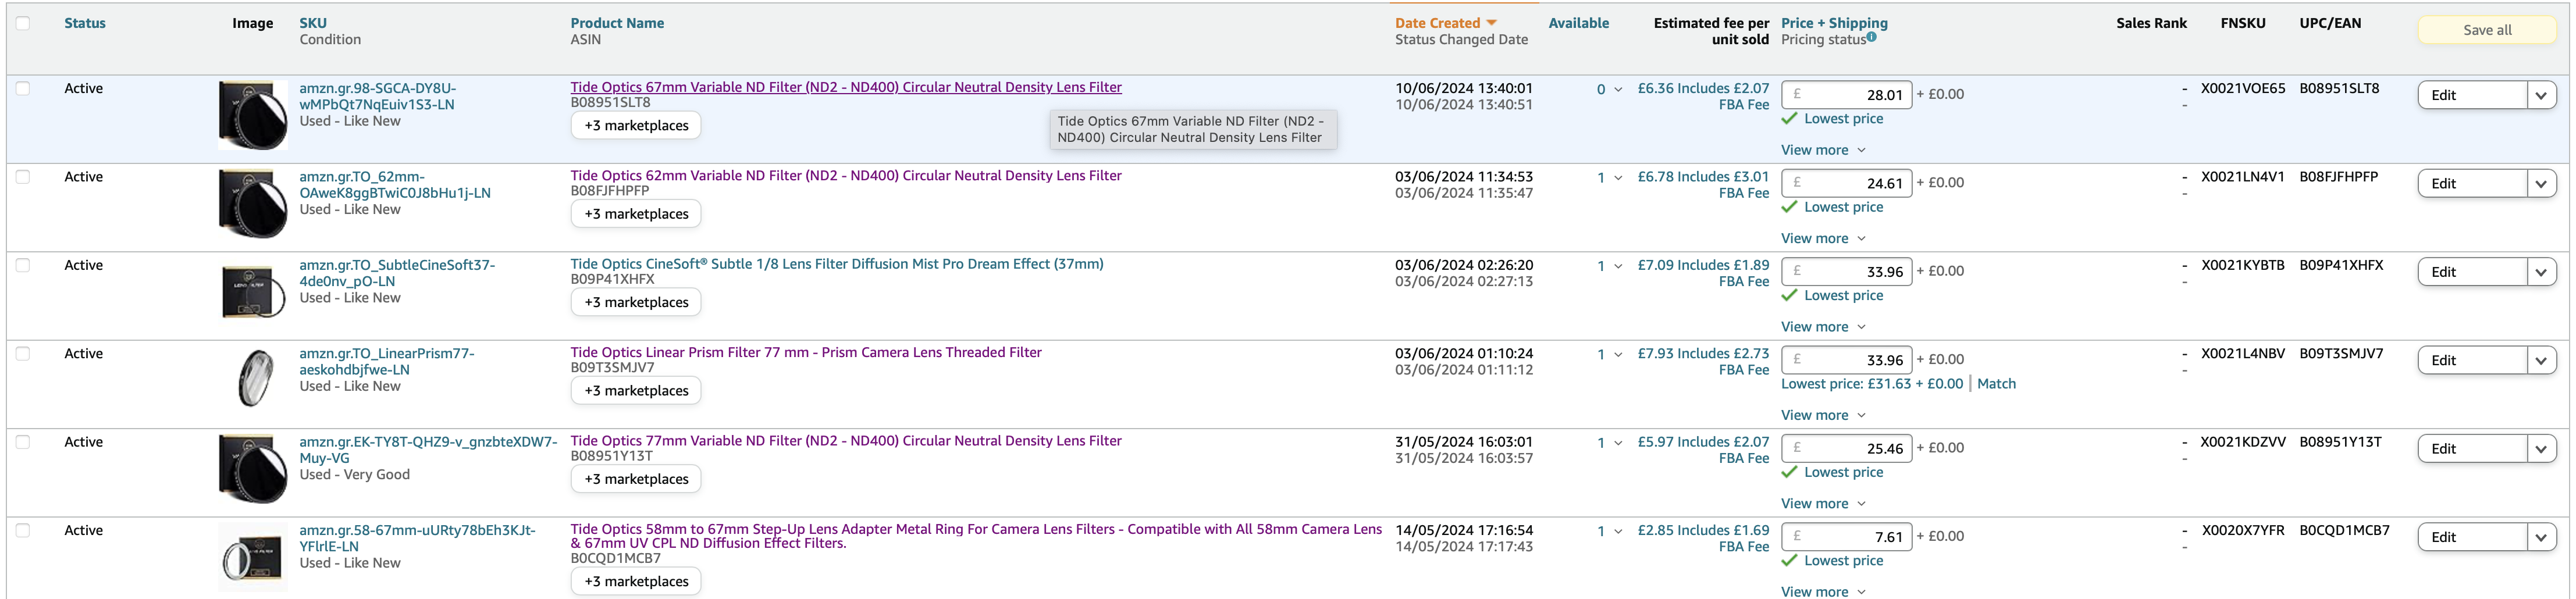2576x599 pixels.
Task: Select checkbox for the 62mm Variable ND Filter row
Action: click(x=23, y=177)
